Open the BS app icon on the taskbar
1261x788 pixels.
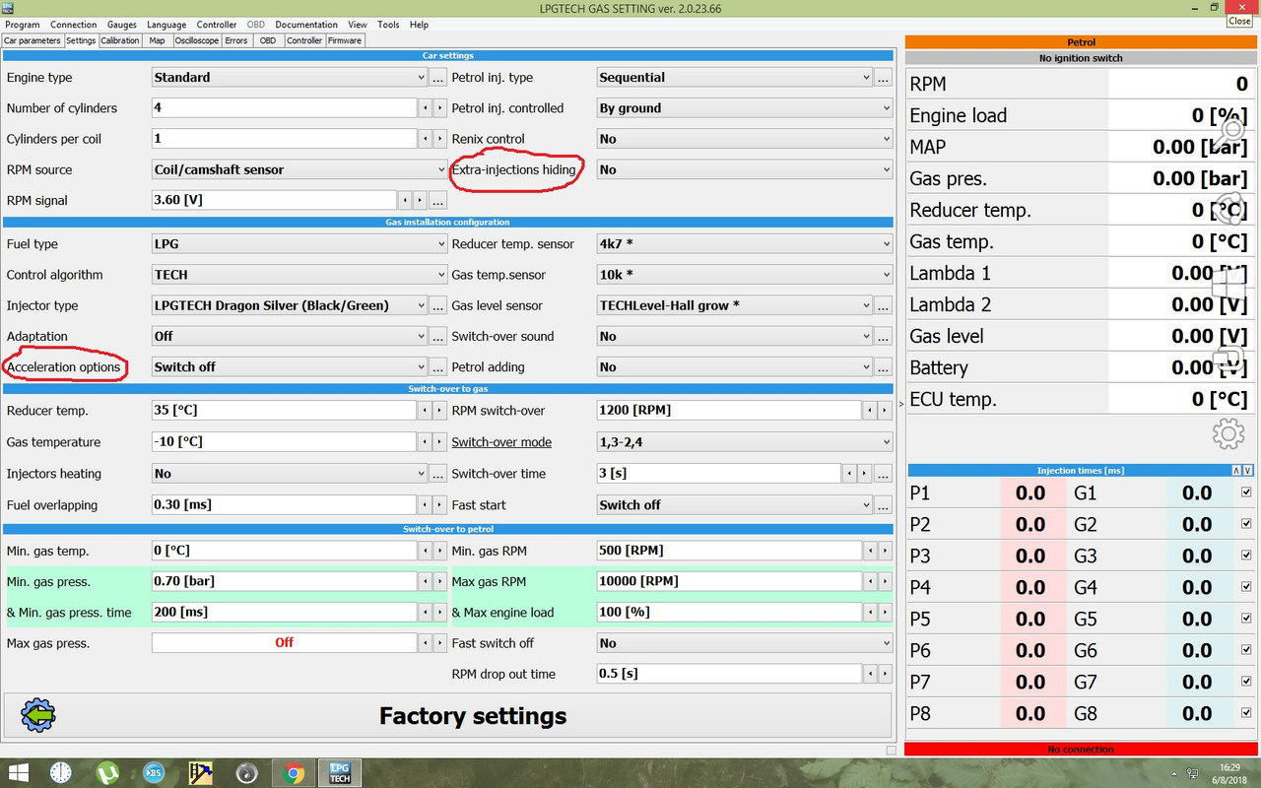pos(154,773)
